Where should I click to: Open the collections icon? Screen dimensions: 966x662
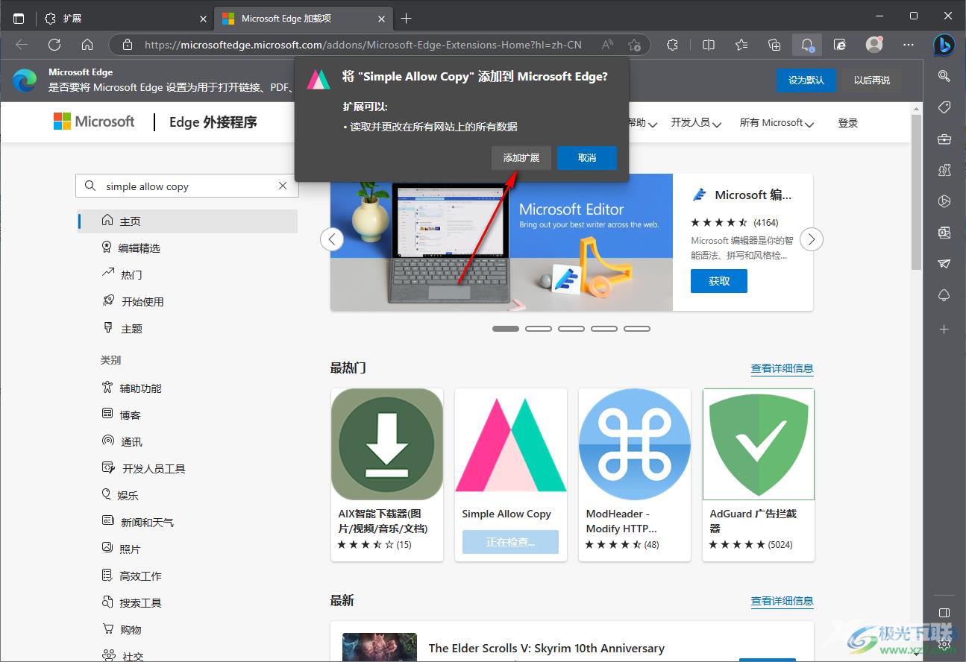(x=774, y=45)
